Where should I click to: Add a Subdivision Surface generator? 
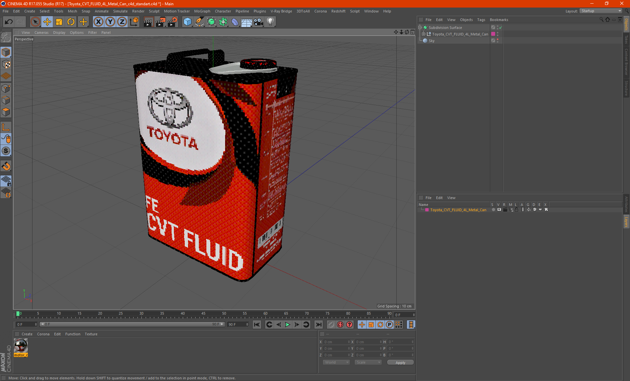(x=211, y=22)
